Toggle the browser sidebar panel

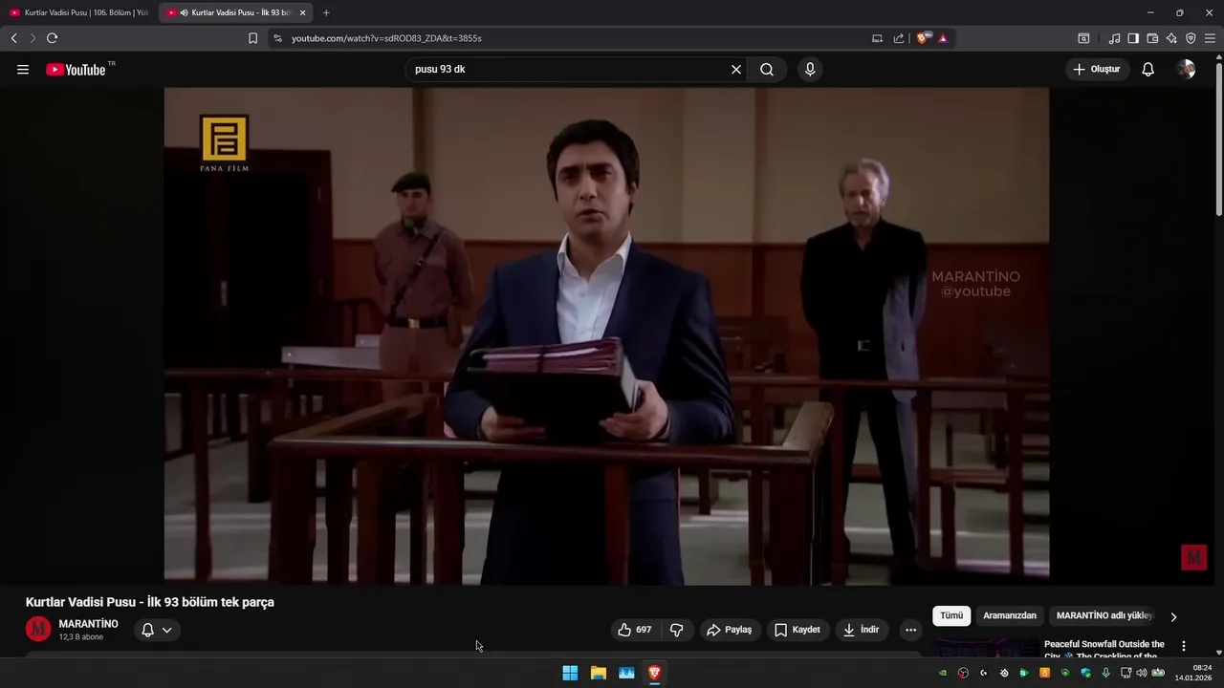pyautogui.click(x=1133, y=38)
